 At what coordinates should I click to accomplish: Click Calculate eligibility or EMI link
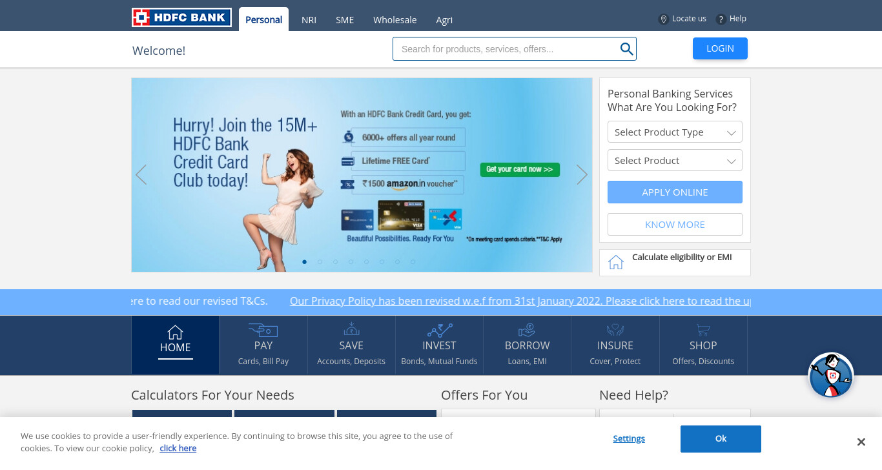coord(682,257)
